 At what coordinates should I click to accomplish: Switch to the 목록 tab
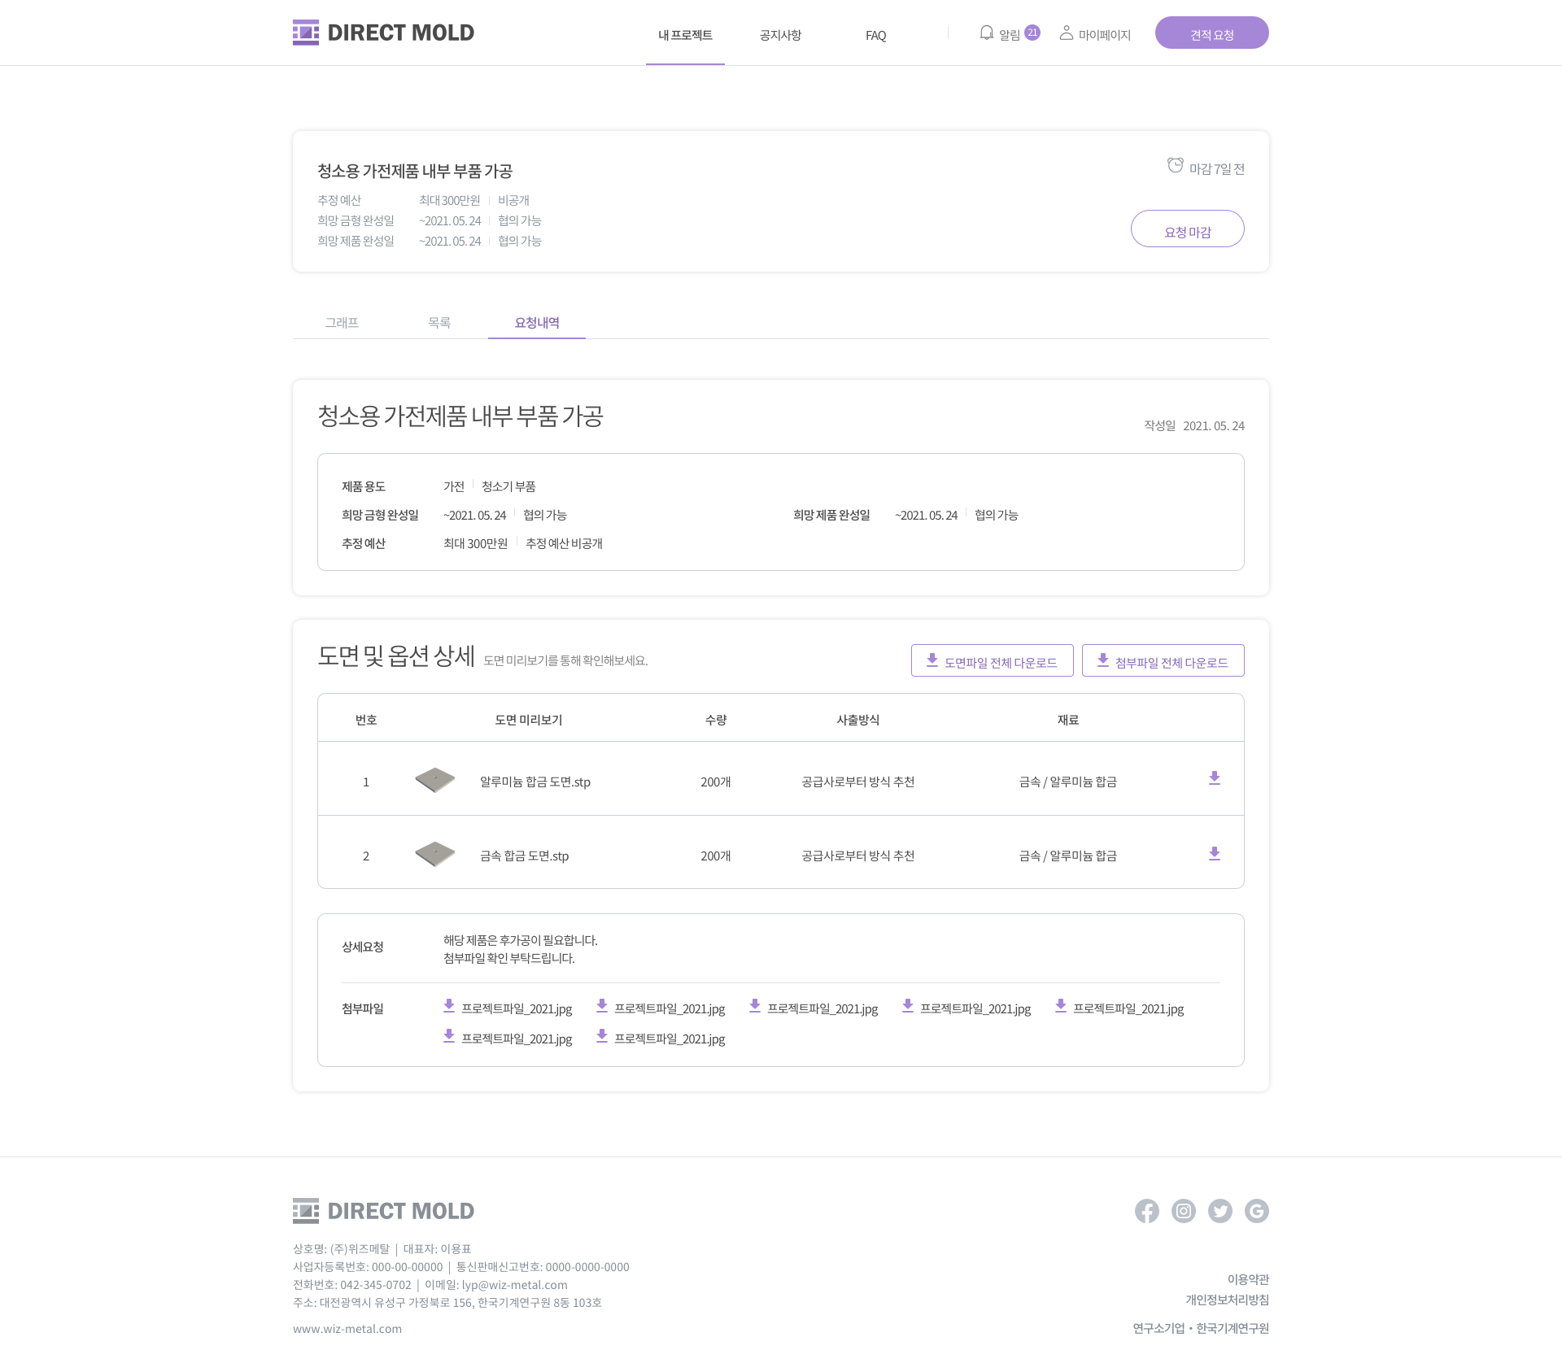coord(439,323)
